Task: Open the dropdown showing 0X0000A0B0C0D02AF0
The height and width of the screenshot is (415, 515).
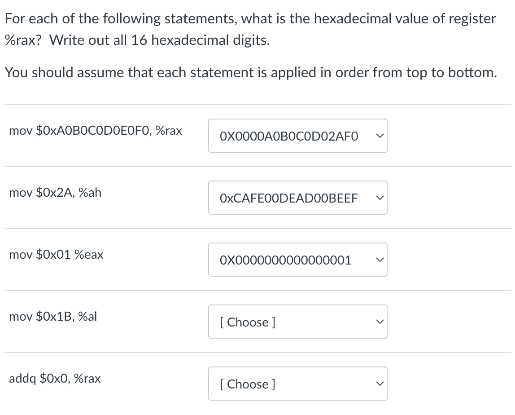Action: click(289, 136)
